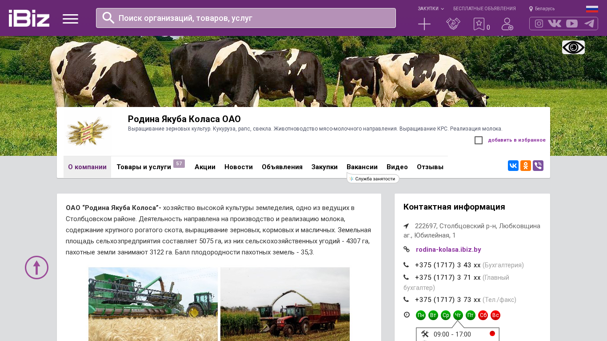Image resolution: width=607 pixels, height=341 pixels.
Task: Select Thursday (Чт) schedule day
Action: pos(458,315)
